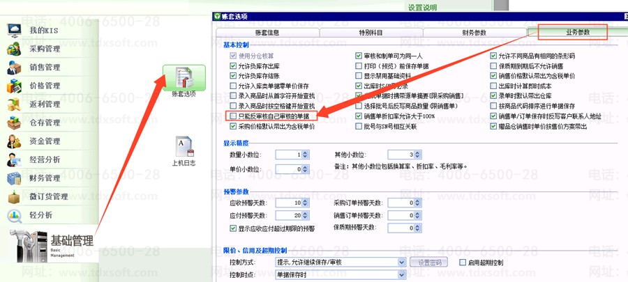Switch to the 财务参数 tab

474,33
